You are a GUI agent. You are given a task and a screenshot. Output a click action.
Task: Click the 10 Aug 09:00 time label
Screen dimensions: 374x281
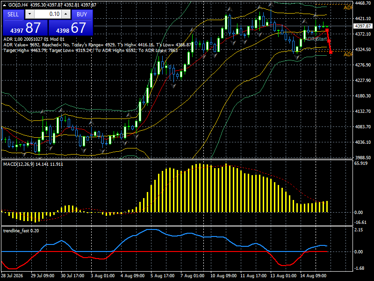point(223,275)
